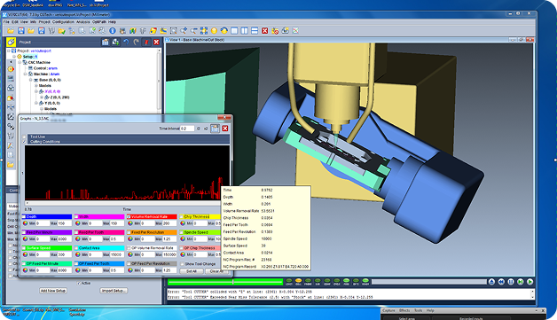The image size is (557, 320).
Task: Check the Show Tool Change box
Action: pyautogui.click(x=182, y=264)
